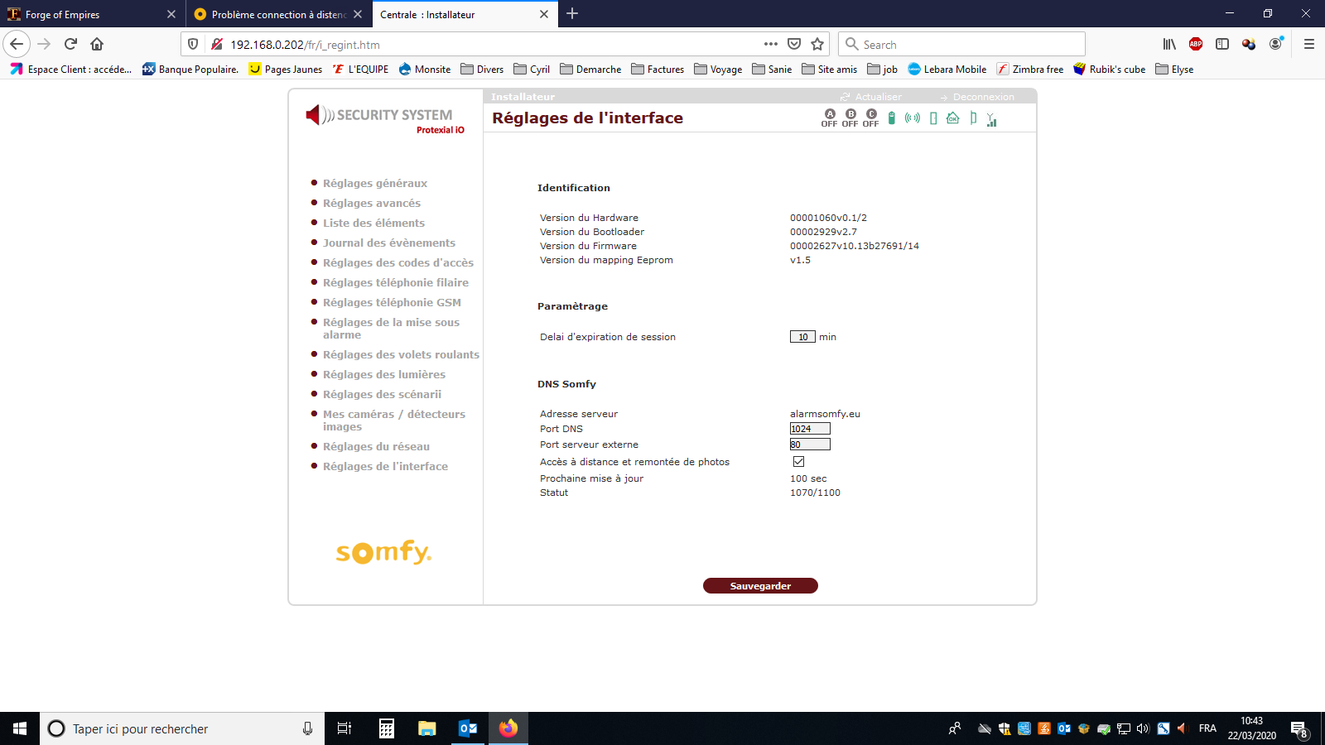Expand the Factures bookmarks folder
Screen dimensions: 1325x745
(x=658, y=70)
